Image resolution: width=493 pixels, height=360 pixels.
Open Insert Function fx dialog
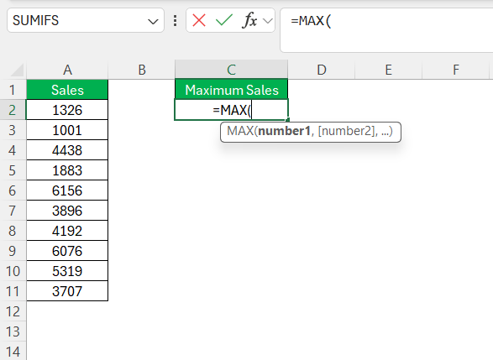(x=250, y=20)
